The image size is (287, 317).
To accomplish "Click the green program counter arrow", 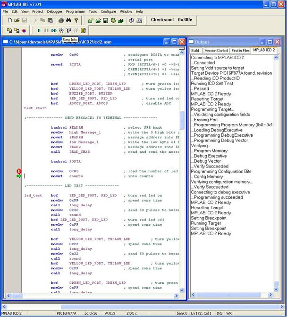I will (19, 176).
